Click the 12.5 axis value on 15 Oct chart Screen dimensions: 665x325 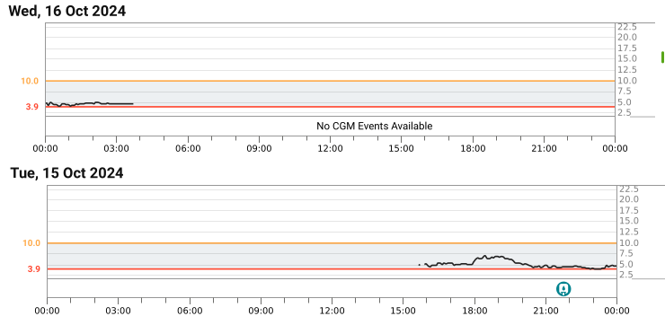[628, 232]
